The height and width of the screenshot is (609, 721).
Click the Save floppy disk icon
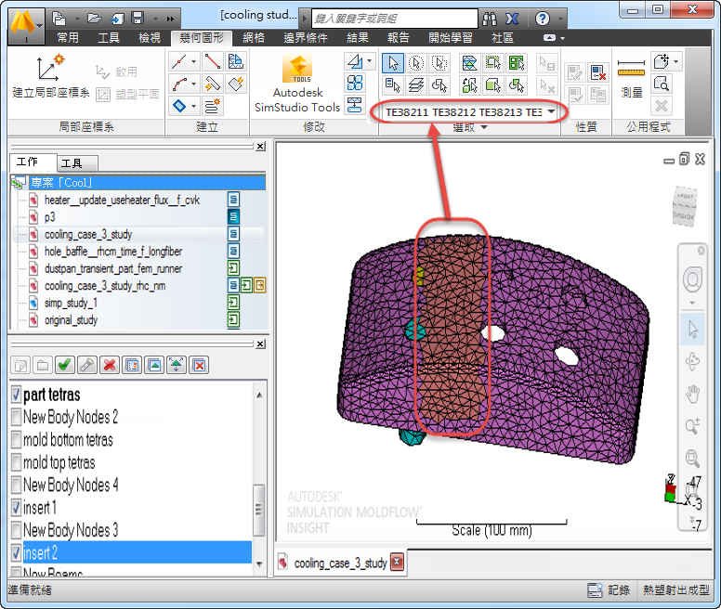coord(138,19)
